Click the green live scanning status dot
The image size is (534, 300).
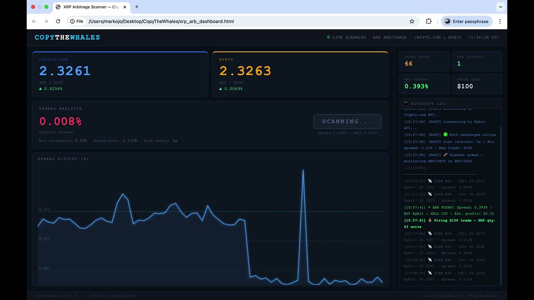pos(328,37)
